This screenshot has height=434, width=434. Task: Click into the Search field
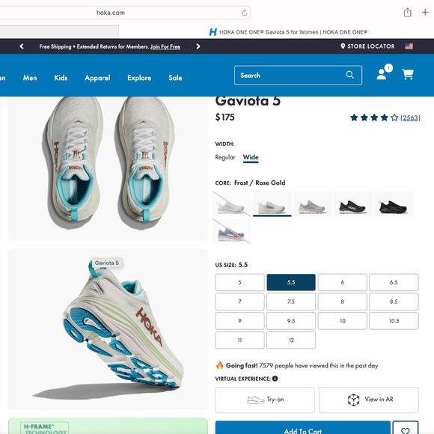click(x=290, y=75)
